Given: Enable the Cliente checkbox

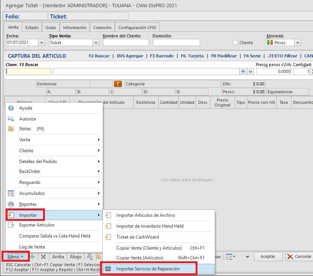Looking at the screenshot, I should 236,43.
